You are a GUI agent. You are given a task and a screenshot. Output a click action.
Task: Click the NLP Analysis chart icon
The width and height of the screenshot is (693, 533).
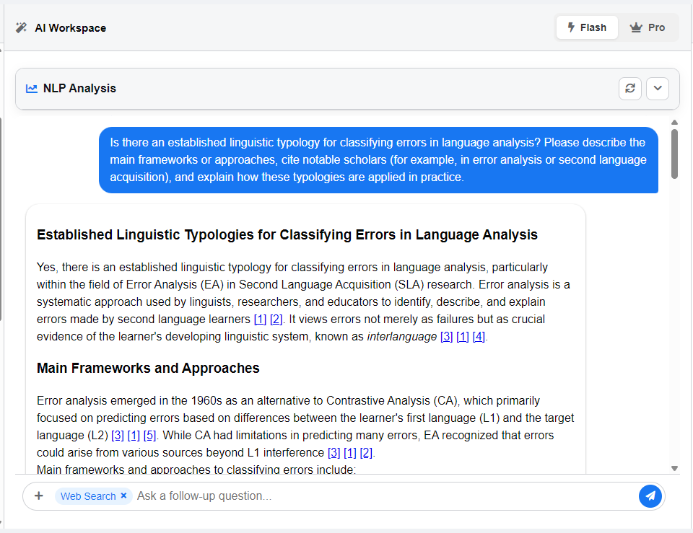32,89
